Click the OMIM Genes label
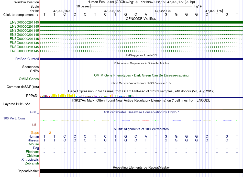This screenshot has height=177, width=243. 29,79
